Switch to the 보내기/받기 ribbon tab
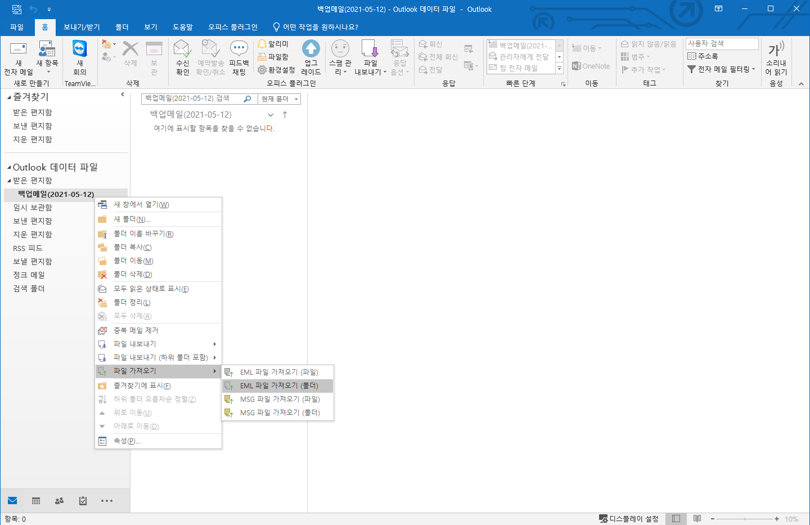This screenshot has width=810, height=525. pyautogui.click(x=82, y=27)
